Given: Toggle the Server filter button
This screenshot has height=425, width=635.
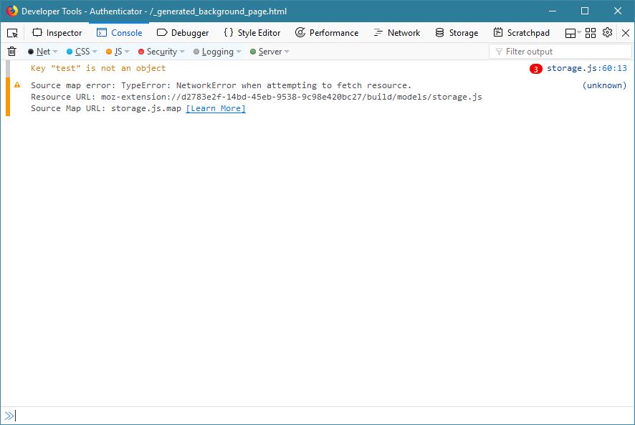Looking at the screenshot, I should pyautogui.click(x=266, y=52).
